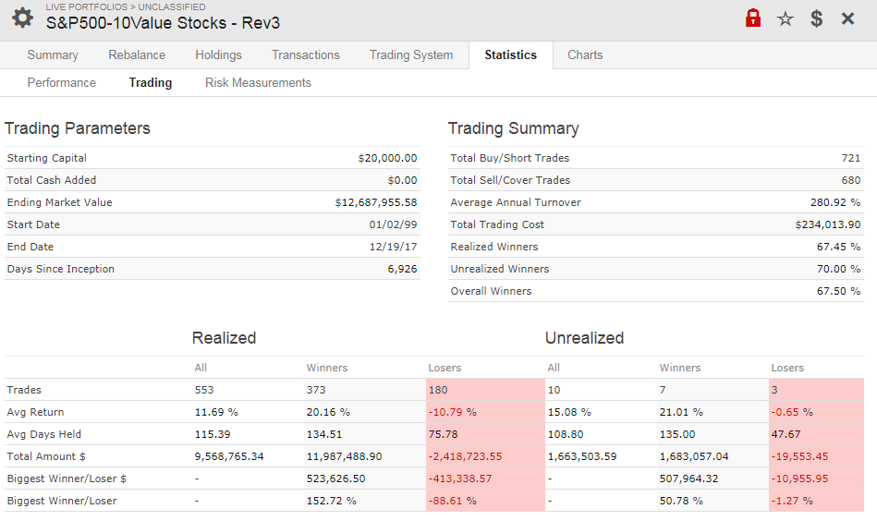Click realized losers total -2,418,723.55
The height and width of the screenshot is (521, 877).
click(x=466, y=456)
